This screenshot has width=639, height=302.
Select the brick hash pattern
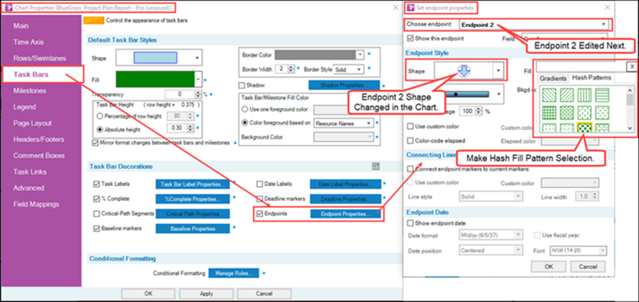point(601,127)
